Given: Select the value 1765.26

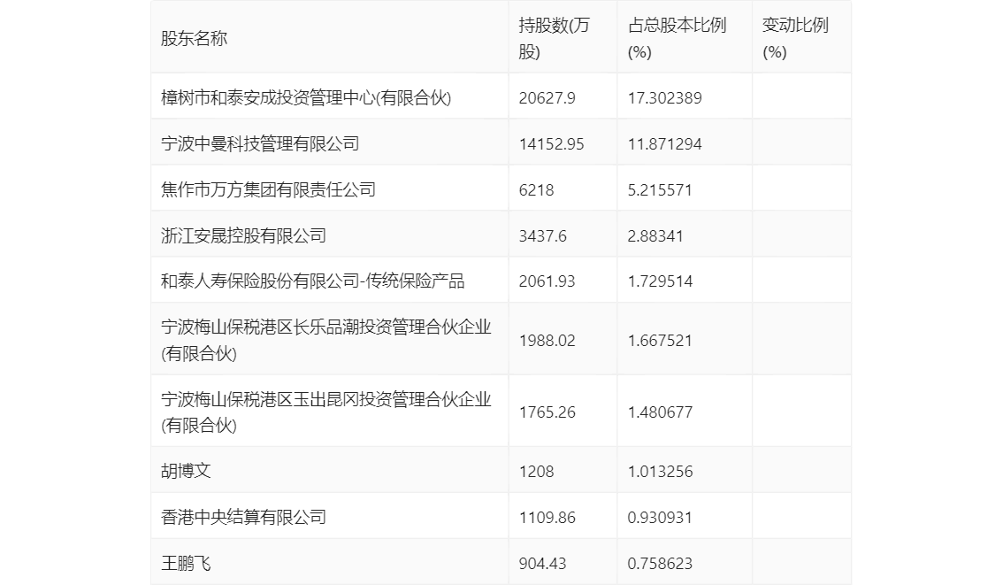Looking at the screenshot, I should coord(547,412).
